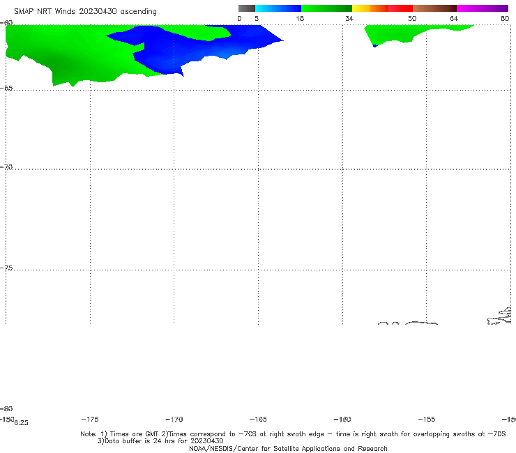
Task: Click the note '3)Data buffer is 24 hrs for 20230430'
Action: [160, 441]
